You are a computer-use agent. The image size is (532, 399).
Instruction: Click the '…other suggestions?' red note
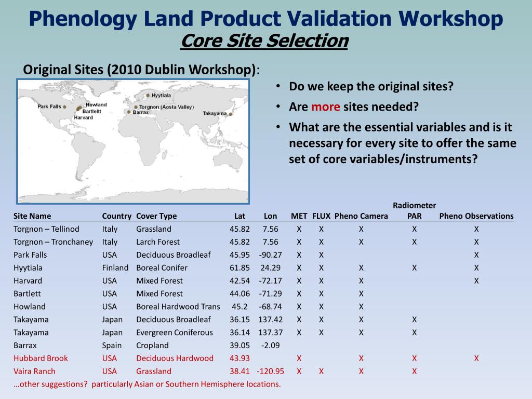(147, 384)
